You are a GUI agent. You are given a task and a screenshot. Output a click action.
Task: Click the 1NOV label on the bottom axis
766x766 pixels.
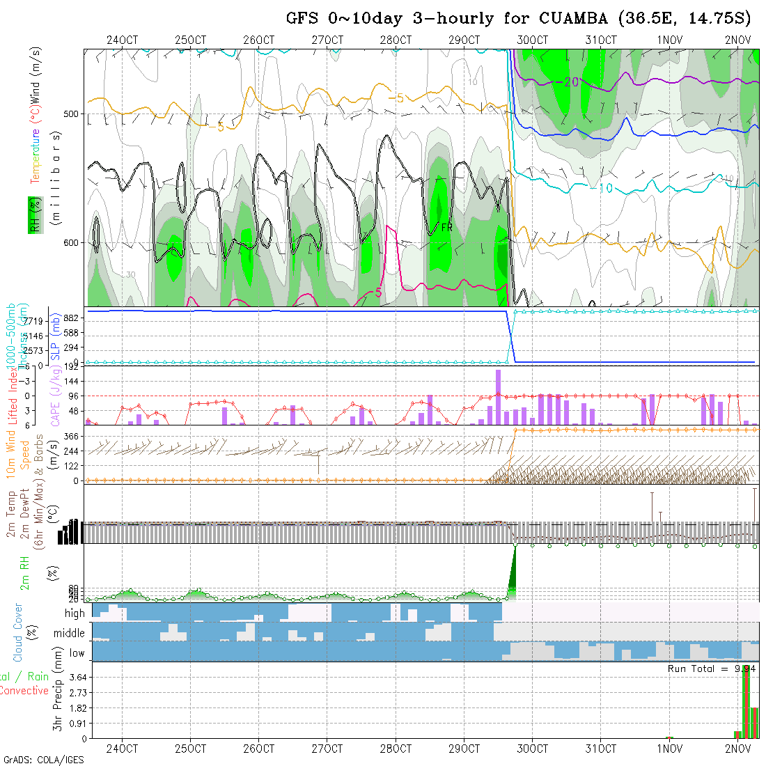tap(669, 749)
